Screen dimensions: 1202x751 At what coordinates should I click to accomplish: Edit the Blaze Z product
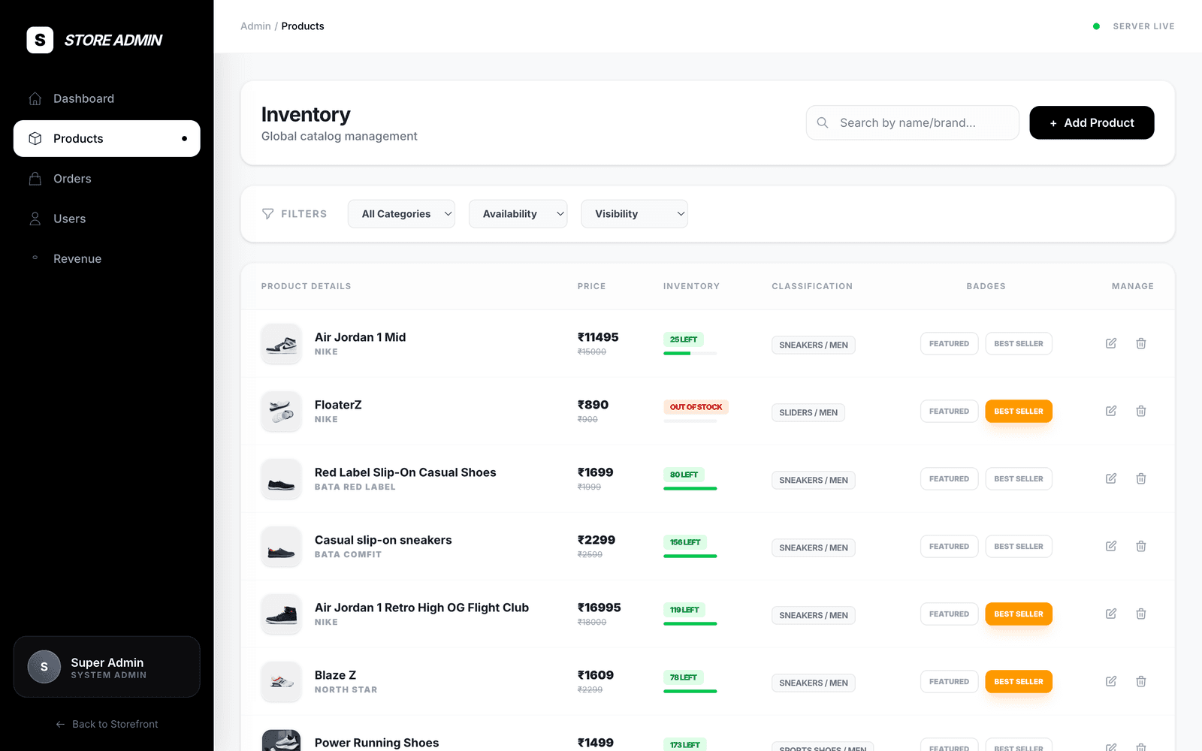(1111, 681)
